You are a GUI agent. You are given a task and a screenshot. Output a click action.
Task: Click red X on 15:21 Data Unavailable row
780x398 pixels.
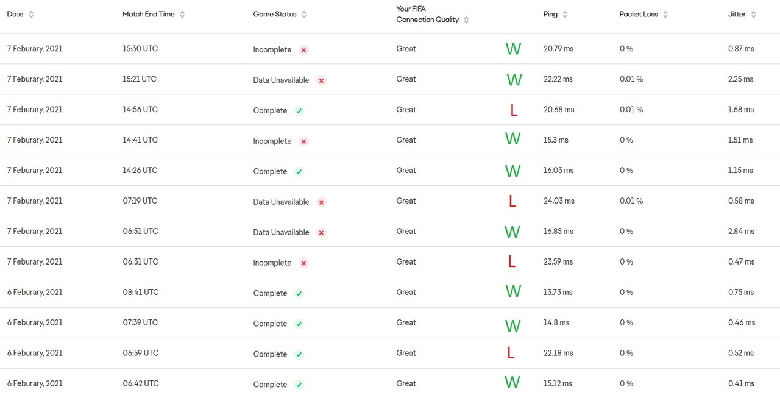point(321,80)
